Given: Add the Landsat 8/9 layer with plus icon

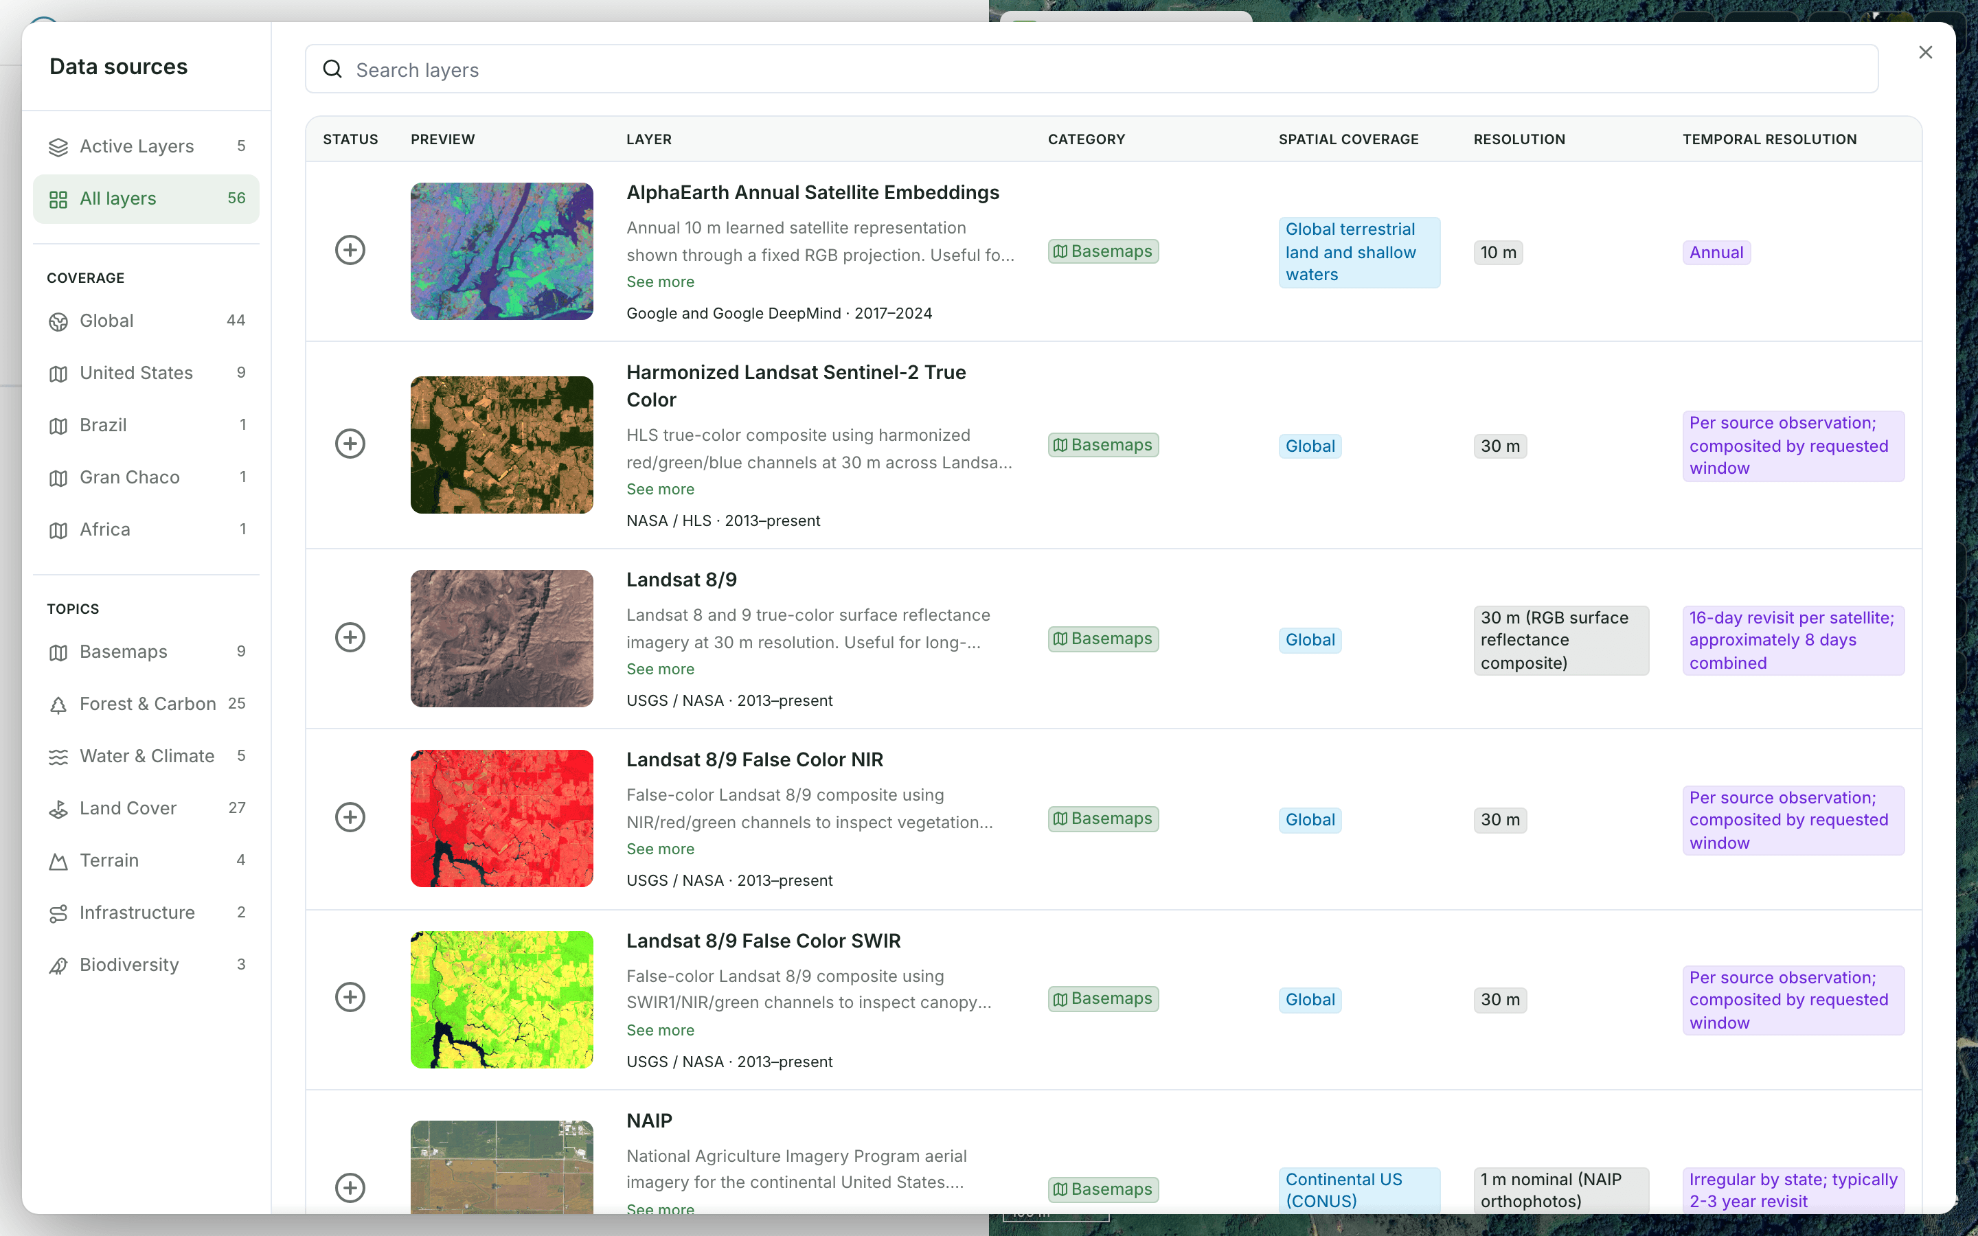Looking at the screenshot, I should (350, 638).
